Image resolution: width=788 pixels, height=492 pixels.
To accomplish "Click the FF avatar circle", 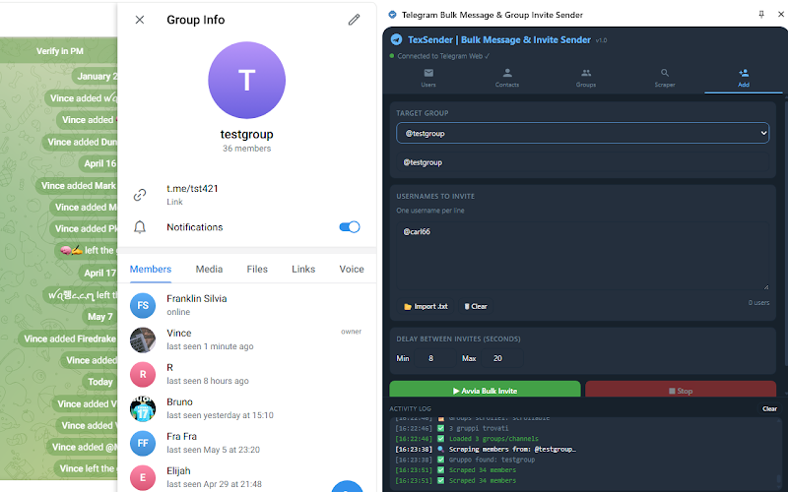I will [x=143, y=443].
